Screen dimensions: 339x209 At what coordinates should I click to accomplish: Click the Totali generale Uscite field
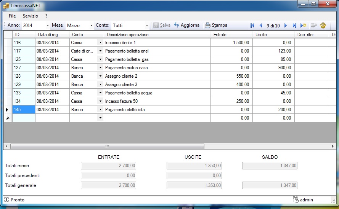point(194,185)
